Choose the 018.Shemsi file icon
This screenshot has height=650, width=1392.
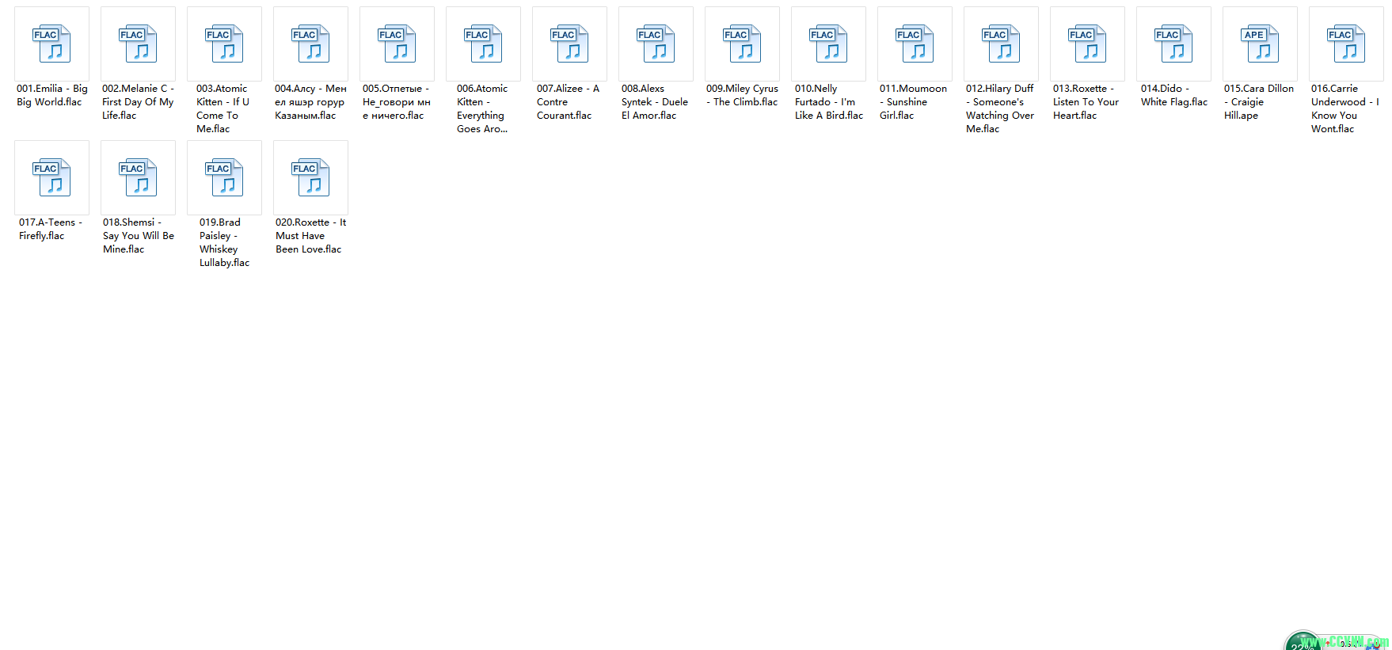pos(138,177)
